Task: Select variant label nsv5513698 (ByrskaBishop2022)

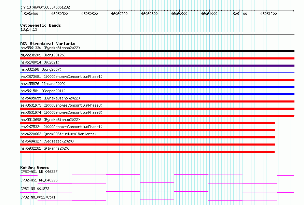Action: click(x=50, y=120)
